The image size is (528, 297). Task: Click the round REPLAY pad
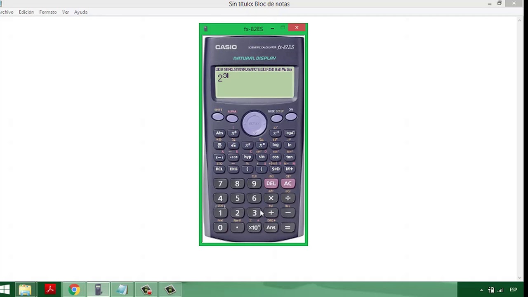pyautogui.click(x=254, y=123)
